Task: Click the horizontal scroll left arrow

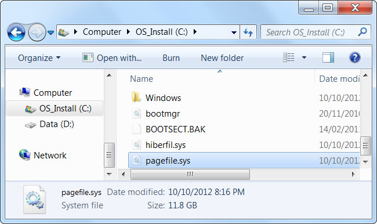Action: pyautogui.click(x=124, y=174)
